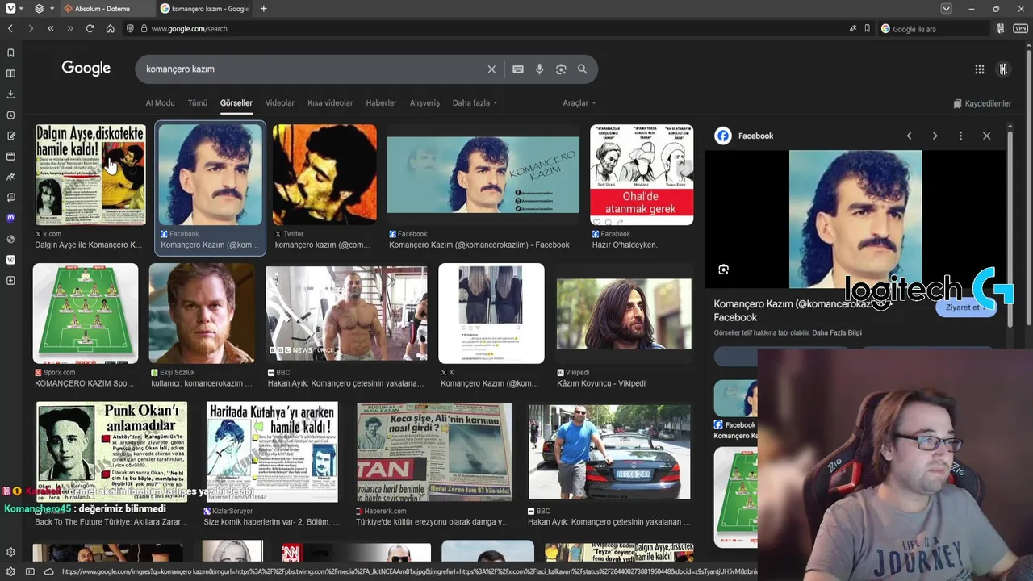The width and height of the screenshot is (1033, 581).
Task: Open the Facebook source in preview header
Action: click(744, 136)
